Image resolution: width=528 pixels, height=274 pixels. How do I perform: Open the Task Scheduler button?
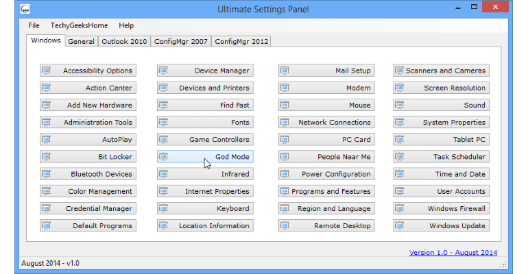pyautogui.click(x=442, y=157)
